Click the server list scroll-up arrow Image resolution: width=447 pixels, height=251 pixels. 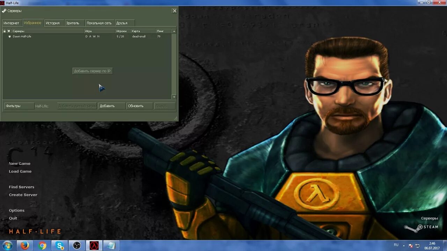pyautogui.click(x=174, y=31)
